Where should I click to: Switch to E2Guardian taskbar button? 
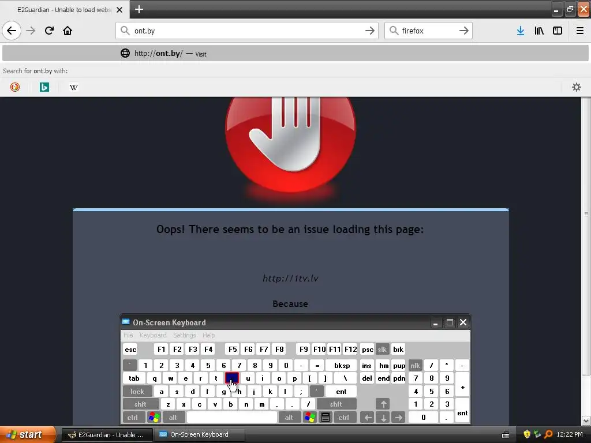pyautogui.click(x=107, y=435)
